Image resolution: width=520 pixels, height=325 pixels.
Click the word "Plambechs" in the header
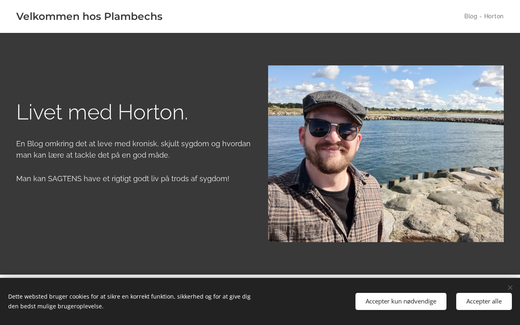(x=133, y=17)
